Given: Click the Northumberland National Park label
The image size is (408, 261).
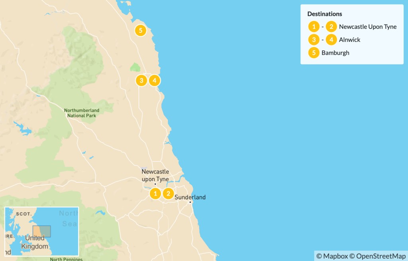Looking at the screenshot, I should (x=82, y=113).
